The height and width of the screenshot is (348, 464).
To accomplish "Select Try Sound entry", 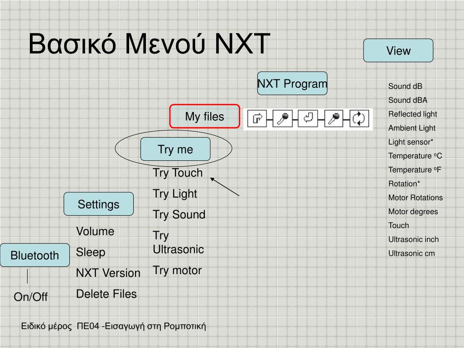I will tap(179, 214).
